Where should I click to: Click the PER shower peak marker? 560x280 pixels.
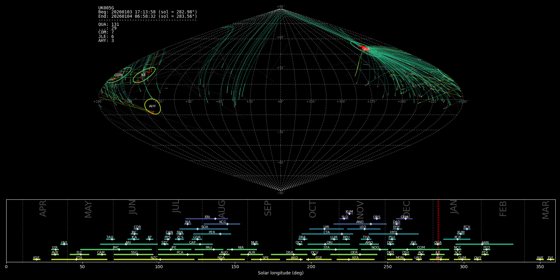pyautogui.click(x=220, y=234)
